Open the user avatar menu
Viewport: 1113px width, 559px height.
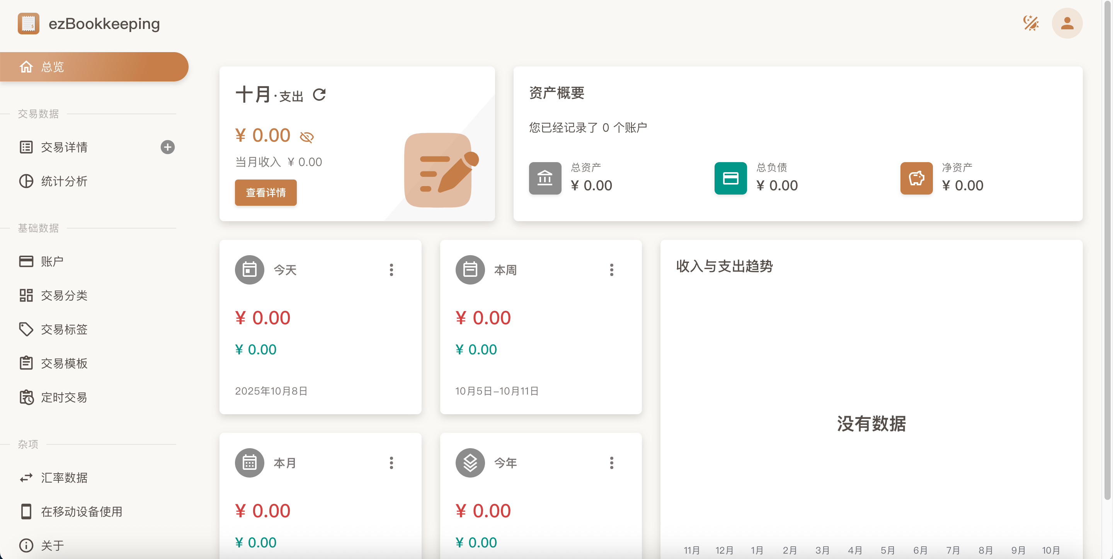click(x=1066, y=23)
